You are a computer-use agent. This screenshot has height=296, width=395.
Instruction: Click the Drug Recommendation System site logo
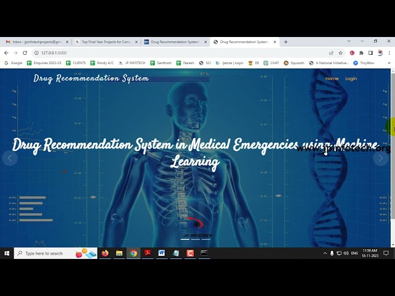(x=91, y=78)
